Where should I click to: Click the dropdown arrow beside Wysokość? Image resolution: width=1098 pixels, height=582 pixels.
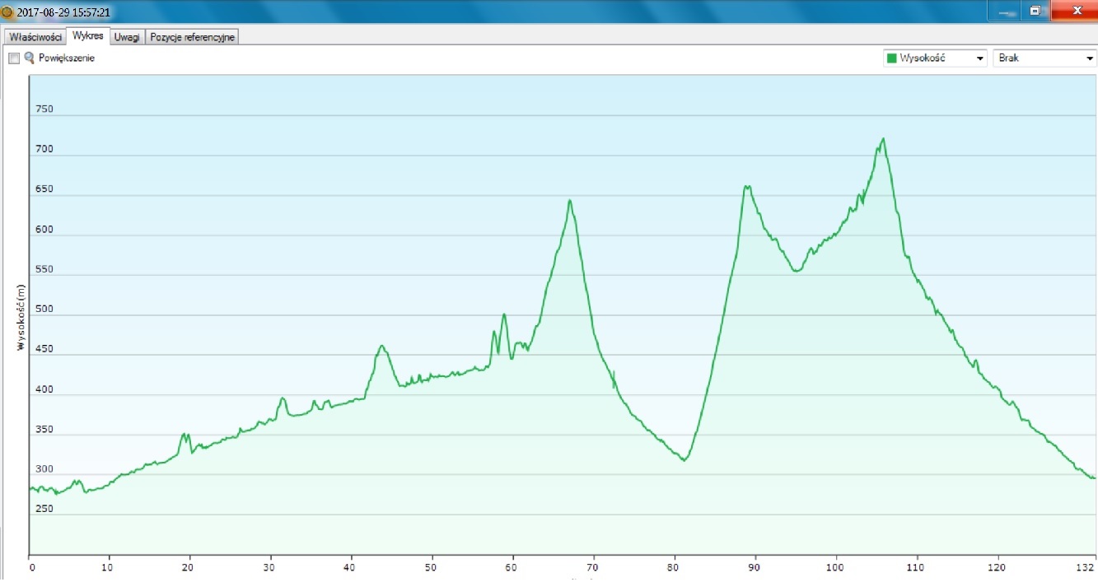click(979, 58)
